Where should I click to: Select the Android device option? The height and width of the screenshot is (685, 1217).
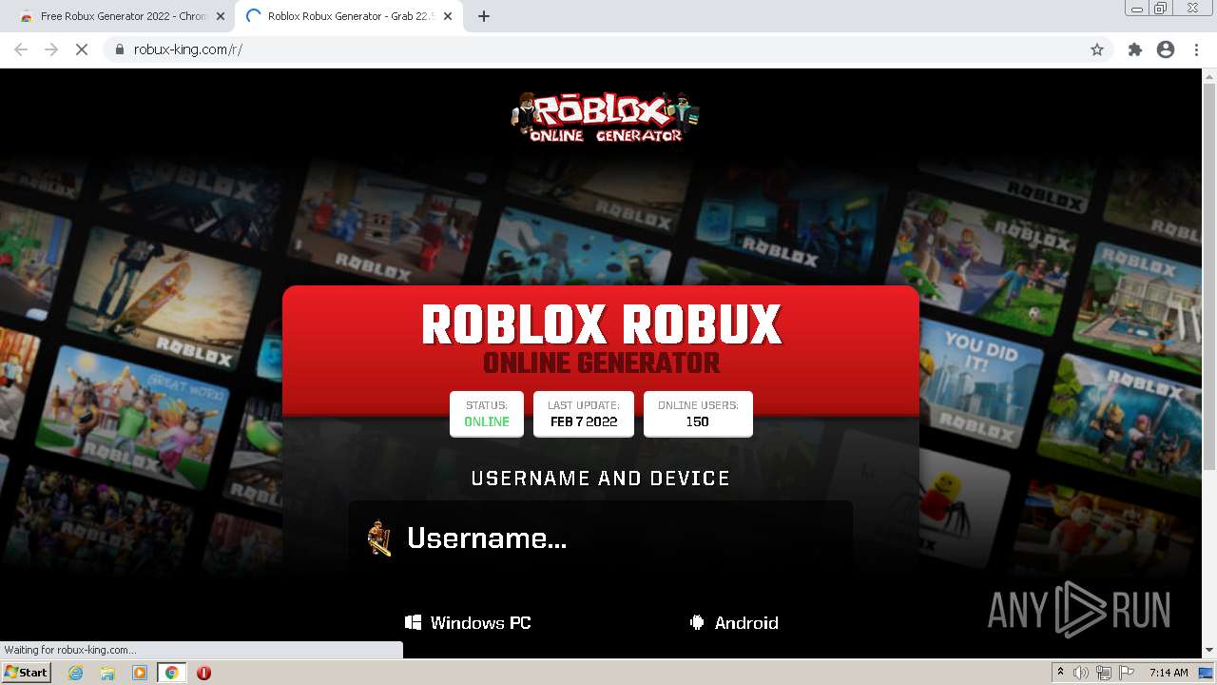pos(733,622)
